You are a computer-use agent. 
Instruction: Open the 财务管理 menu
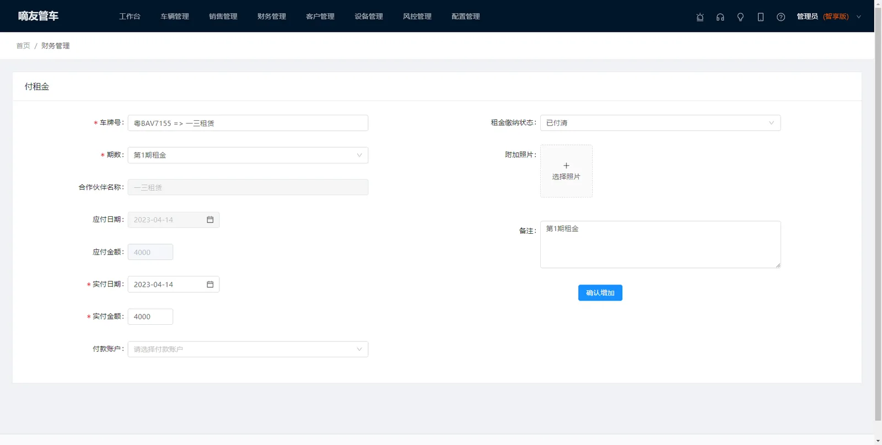(272, 17)
